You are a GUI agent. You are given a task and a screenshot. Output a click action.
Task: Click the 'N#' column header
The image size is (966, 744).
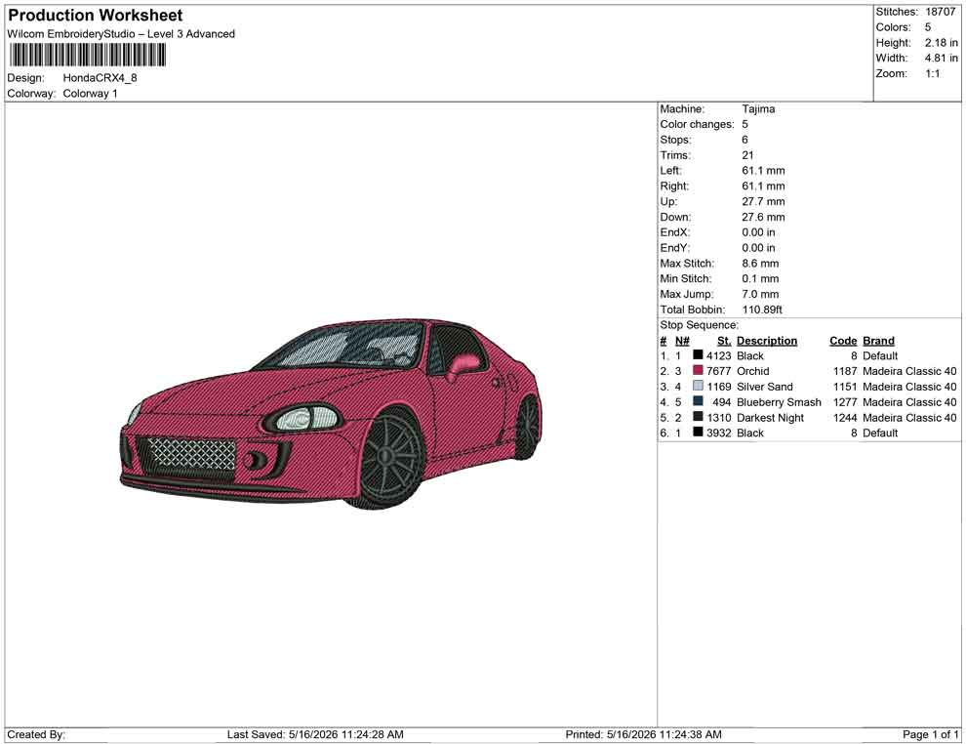tap(682, 340)
